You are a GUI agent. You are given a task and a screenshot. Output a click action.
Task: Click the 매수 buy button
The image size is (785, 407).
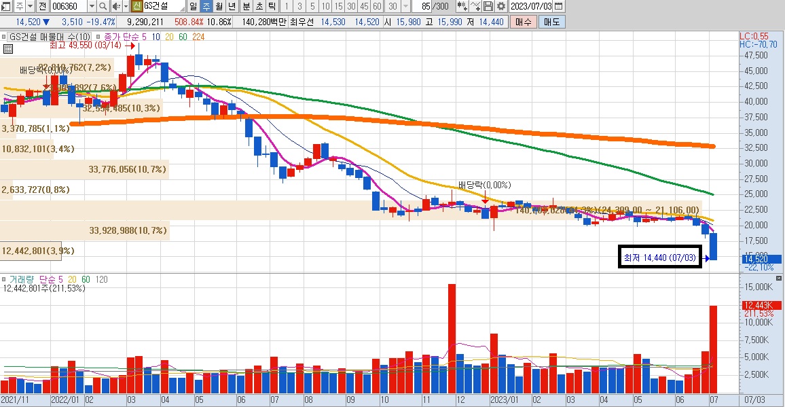point(523,22)
